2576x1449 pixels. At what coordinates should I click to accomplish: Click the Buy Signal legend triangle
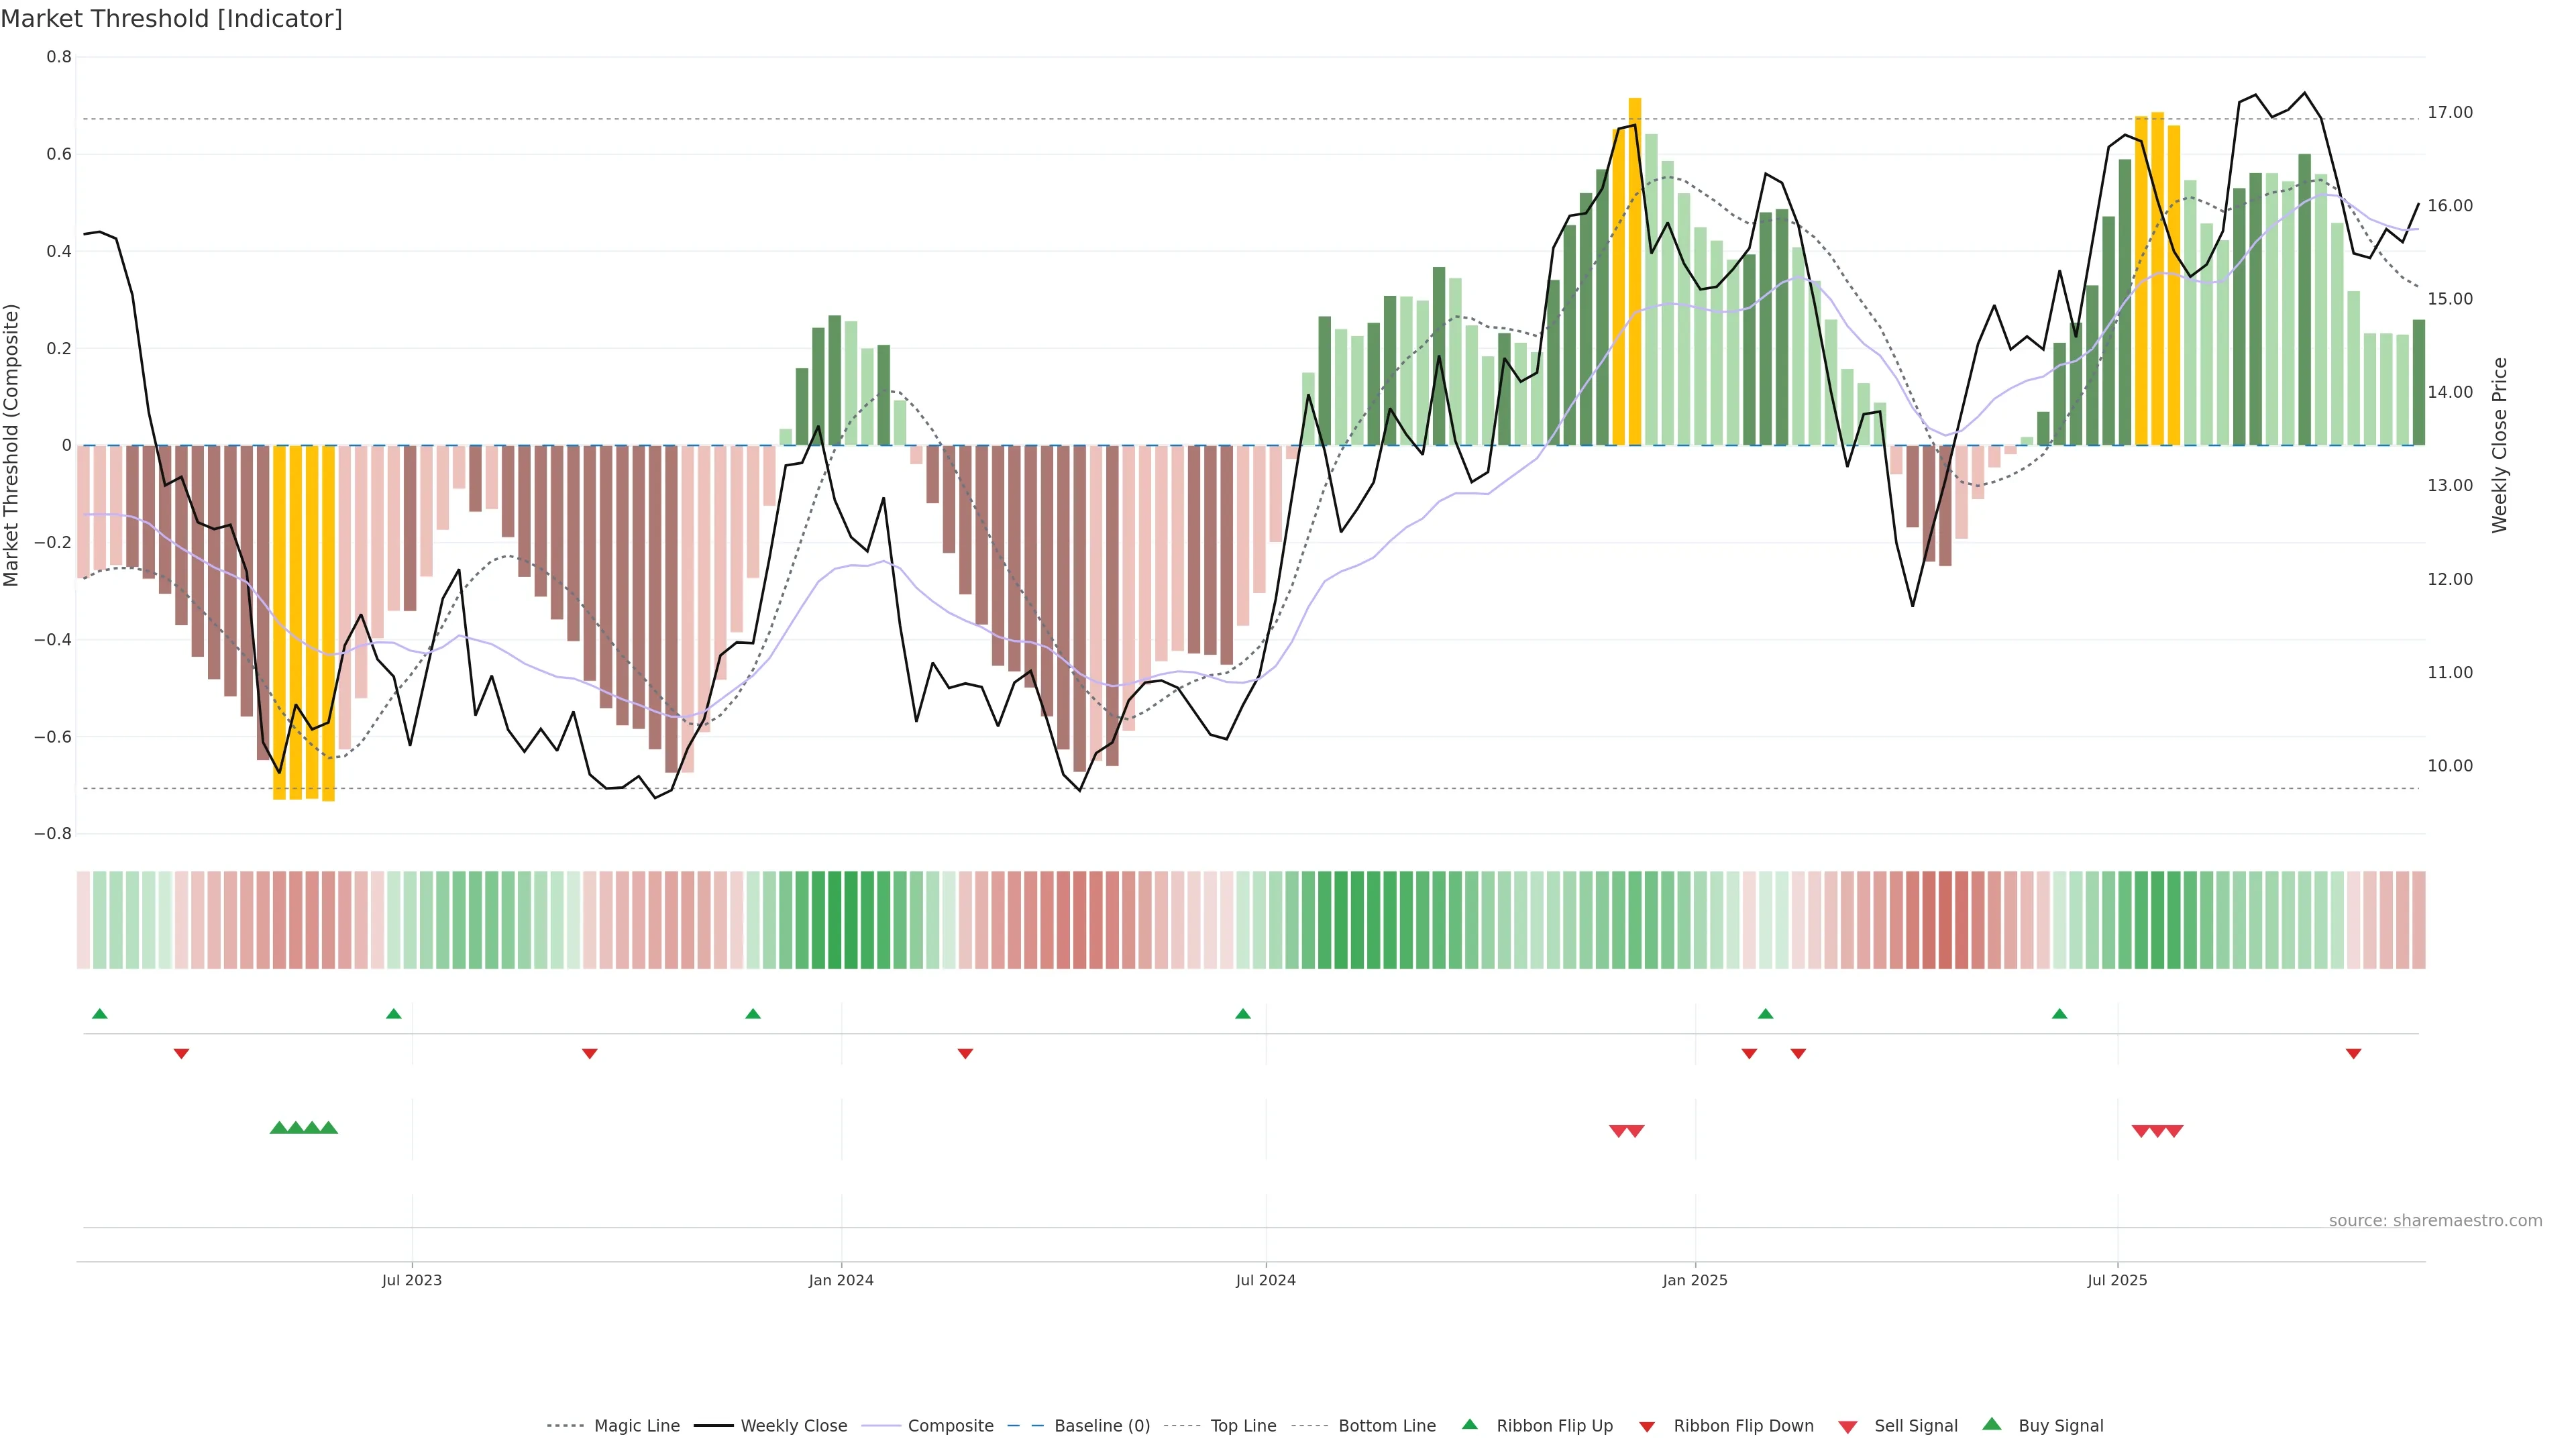tap(1992, 1424)
